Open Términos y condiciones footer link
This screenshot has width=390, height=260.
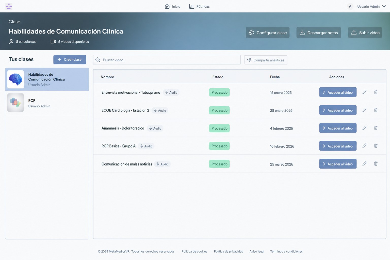click(x=286, y=251)
